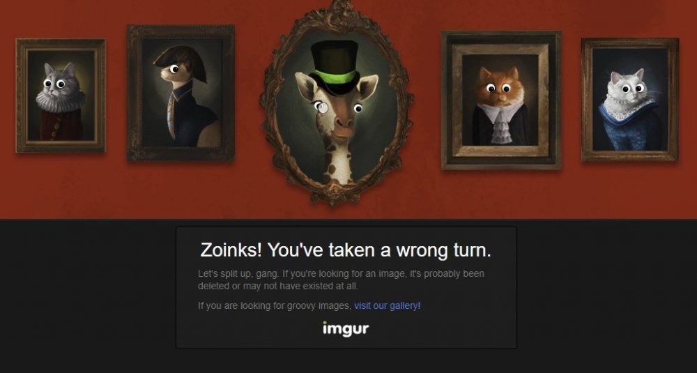Select the oval giraffe portrait

pyautogui.click(x=337, y=103)
